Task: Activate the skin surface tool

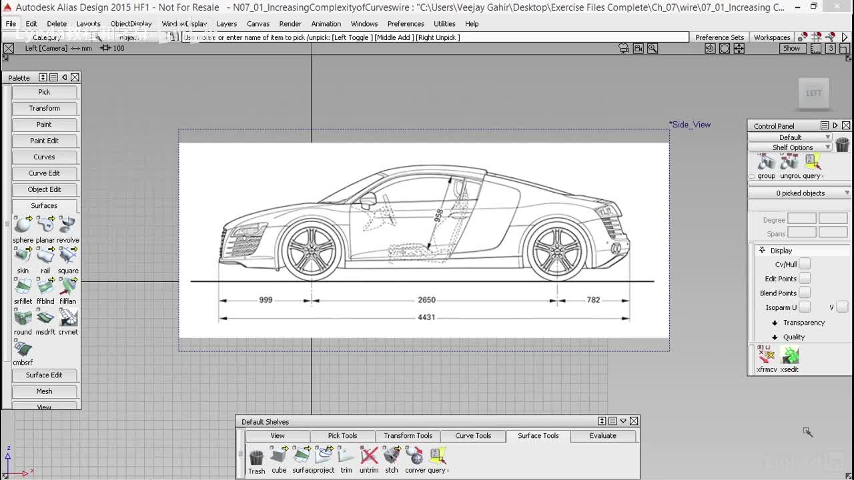Action: coord(23,256)
